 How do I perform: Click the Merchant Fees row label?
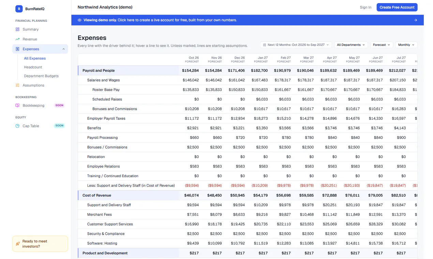point(100,215)
